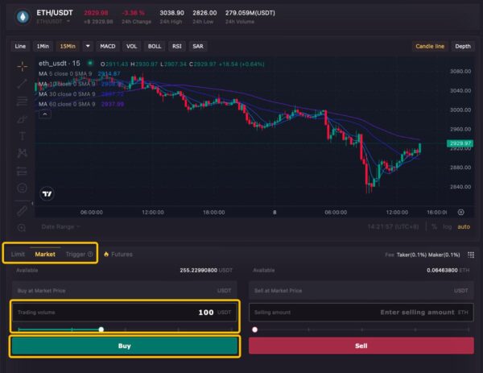483x373 pixels.
Task: Toggle log scale on chart
Action: point(448,226)
